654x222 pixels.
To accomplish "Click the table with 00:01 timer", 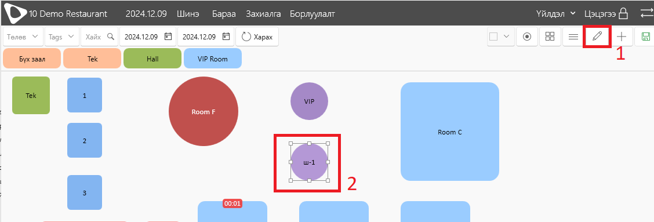I will click(232, 212).
